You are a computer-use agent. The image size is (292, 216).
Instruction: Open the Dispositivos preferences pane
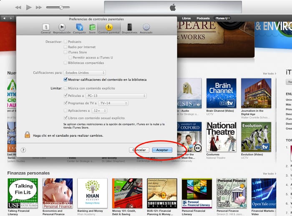coord(129,28)
